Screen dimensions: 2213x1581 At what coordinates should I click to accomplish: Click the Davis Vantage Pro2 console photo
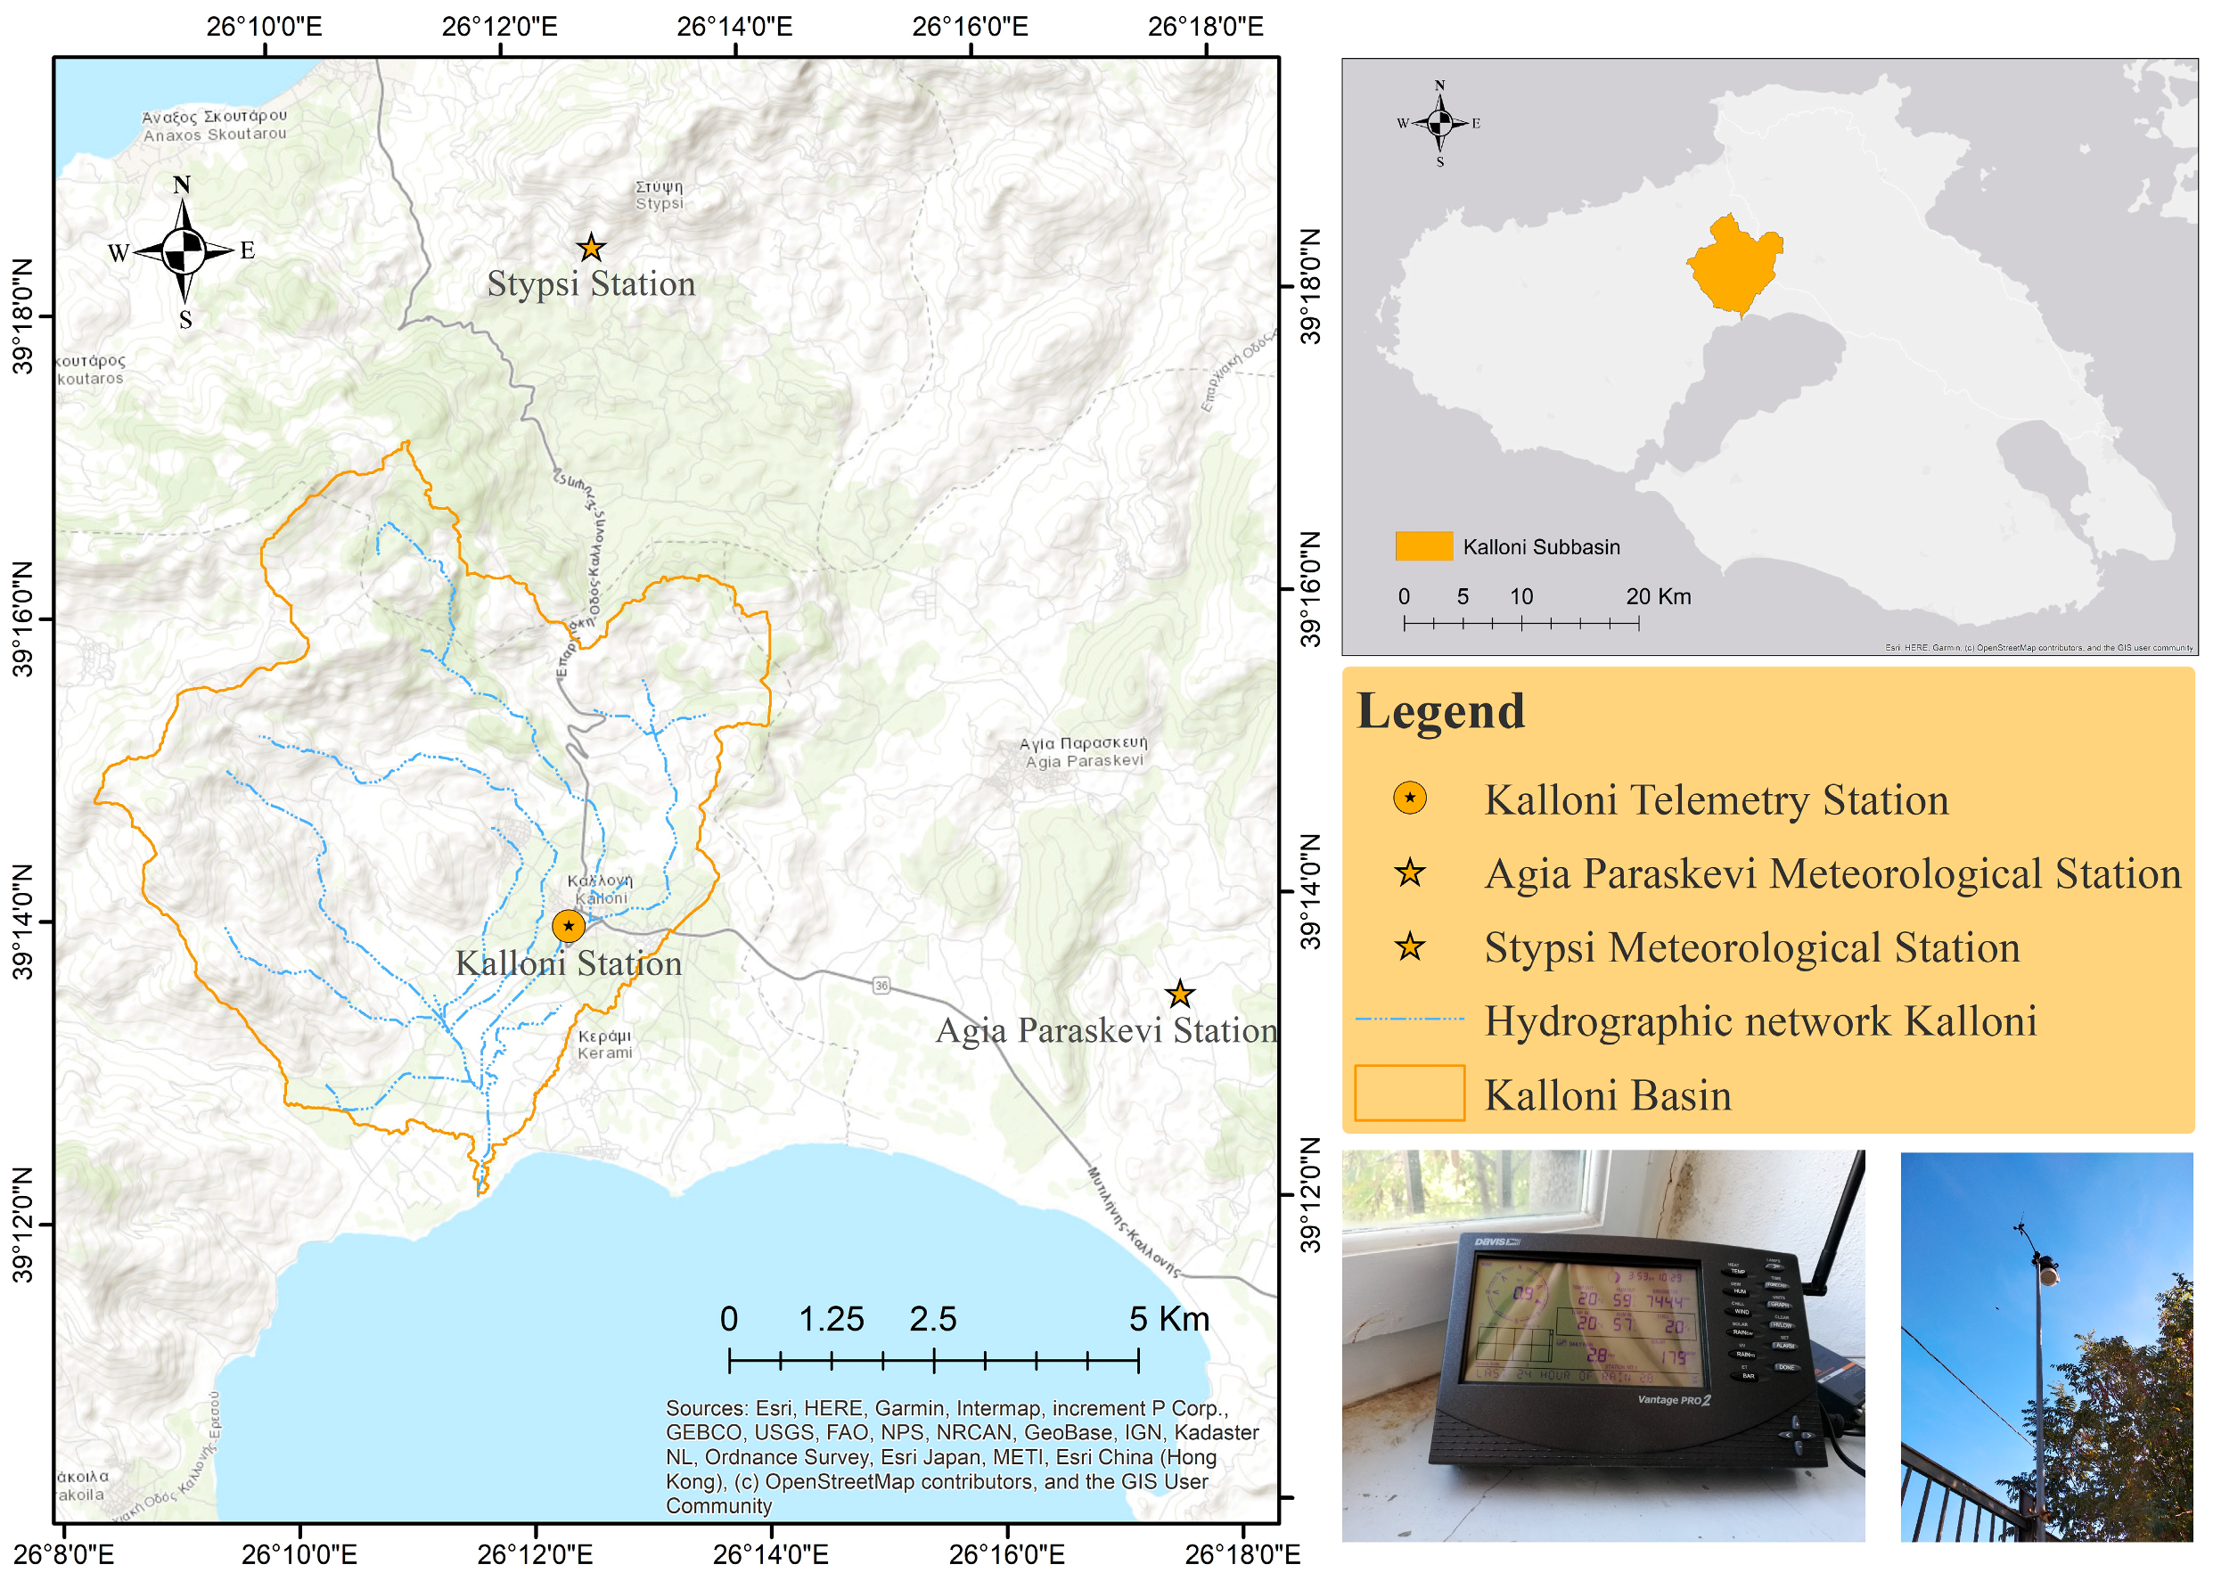tap(1602, 1346)
